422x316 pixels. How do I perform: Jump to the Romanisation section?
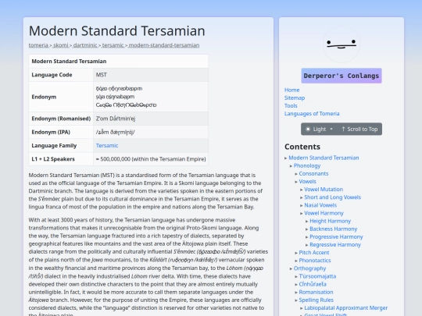click(x=316, y=292)
